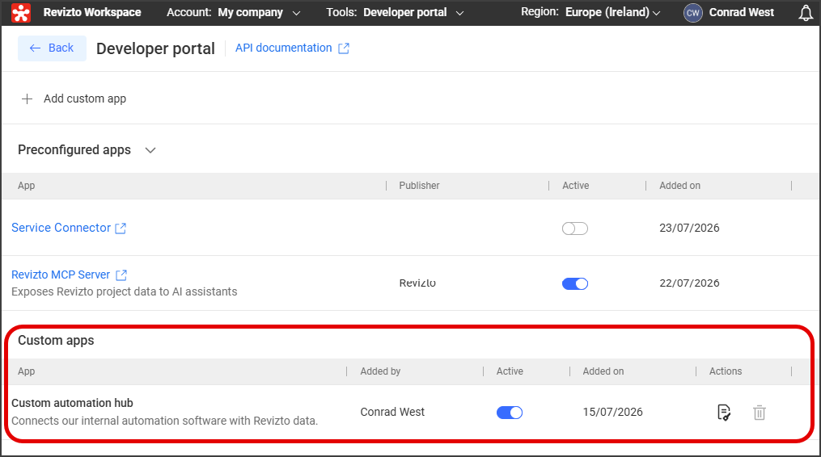Screen dimensions: 821x457
Task: Edit the Custom automation hub app
Action: 724,413
